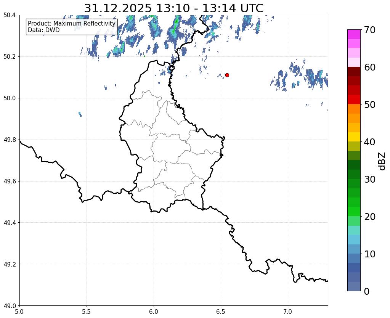Select the 'Product: Maximum Reflectivity' legend text
Viewport: 390px width, 318px height.
click(72, 23)
